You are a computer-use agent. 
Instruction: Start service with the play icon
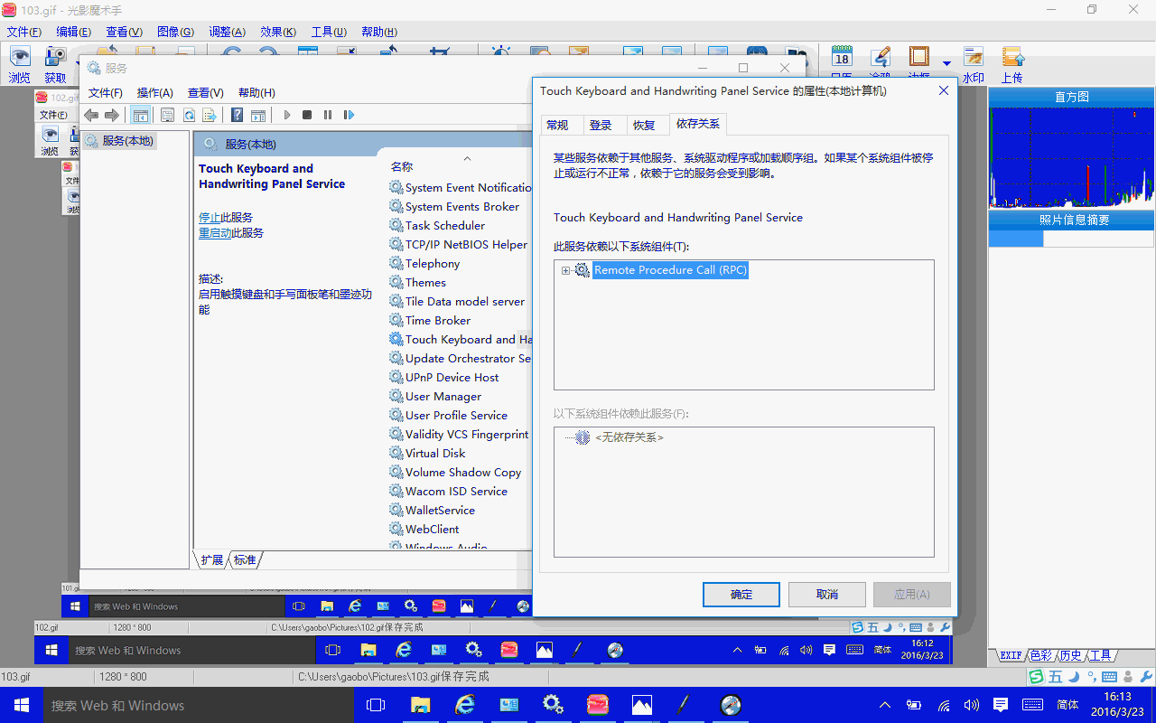coord(287,115)
